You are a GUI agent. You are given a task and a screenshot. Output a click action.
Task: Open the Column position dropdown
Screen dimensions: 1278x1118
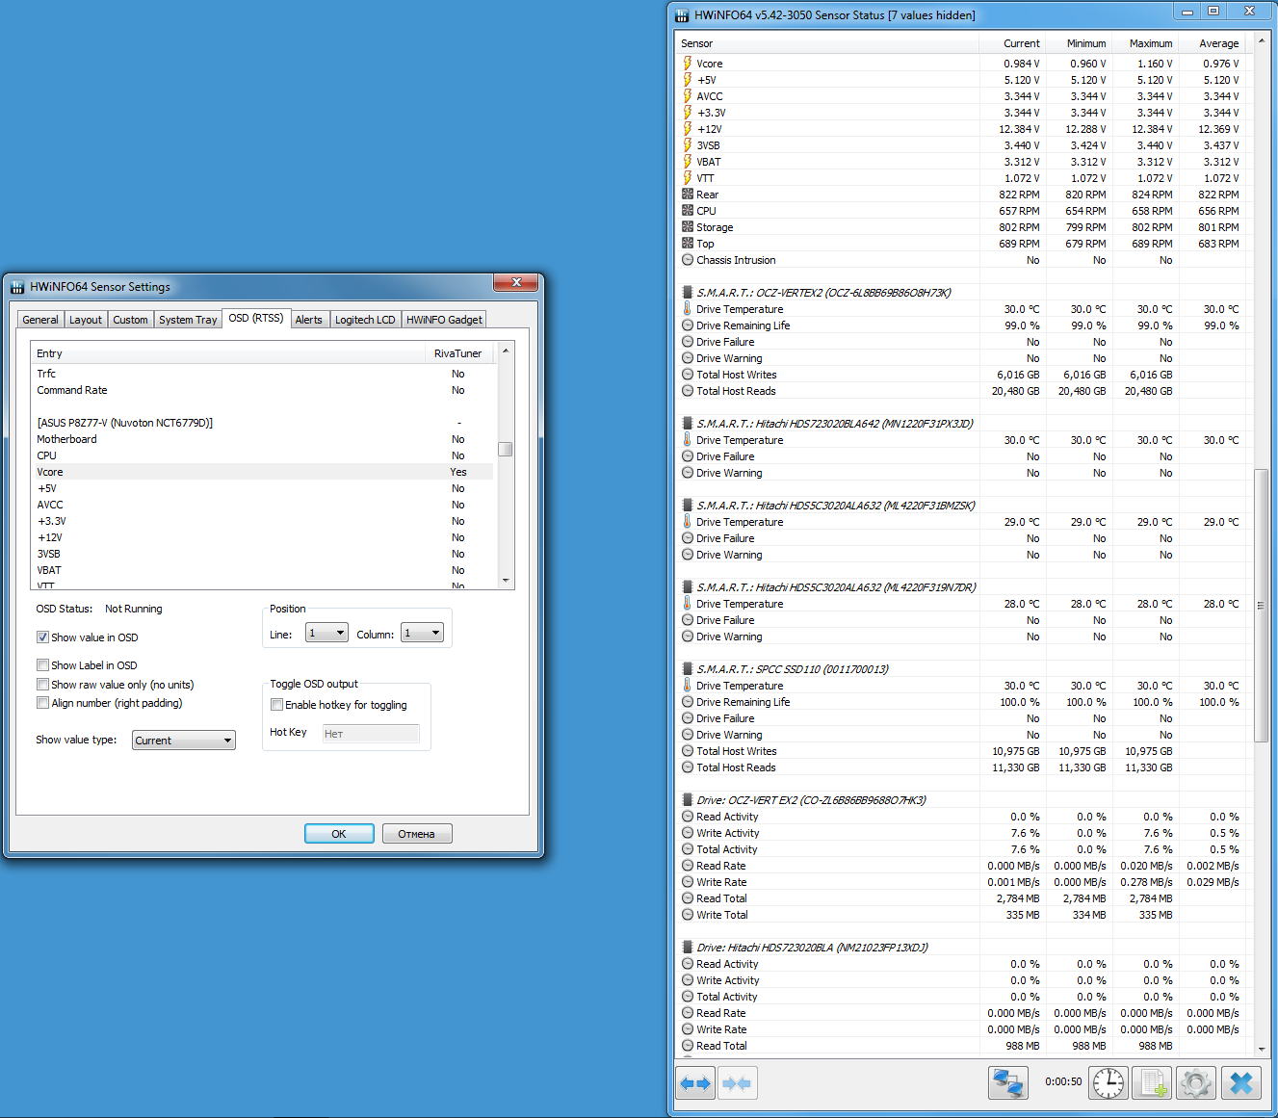[x=422, y=633]
